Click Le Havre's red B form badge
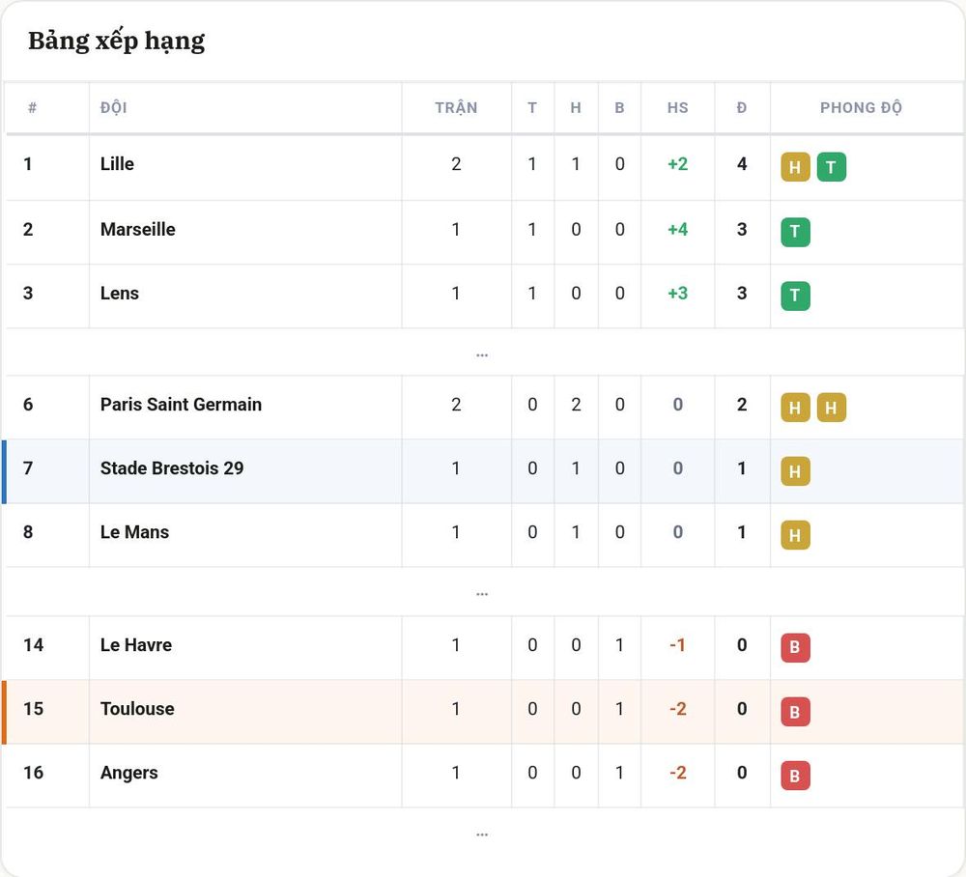The height and width of the screenshot is (877, 966). 795,648
